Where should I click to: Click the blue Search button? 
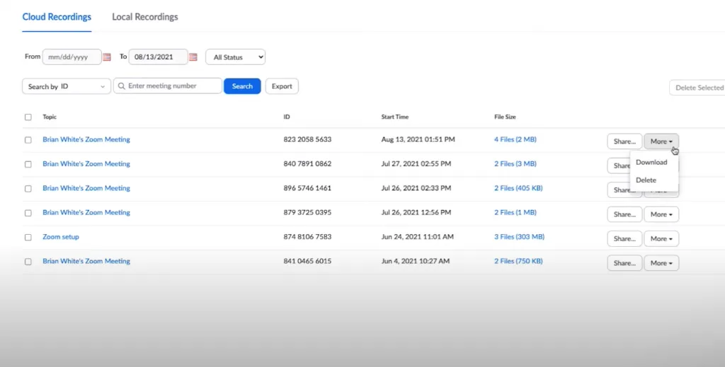click(x=242, y=86)
